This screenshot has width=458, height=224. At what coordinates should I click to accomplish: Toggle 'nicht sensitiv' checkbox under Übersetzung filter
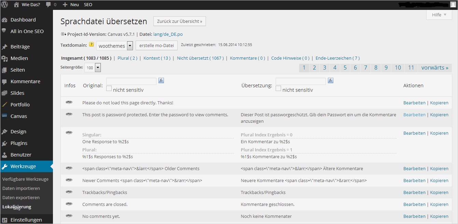click(x=278, y=89)
